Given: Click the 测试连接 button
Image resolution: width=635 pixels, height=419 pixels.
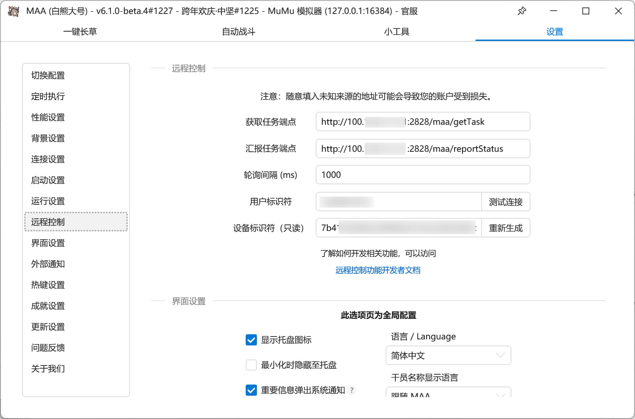Looking at the screenshot, I should (x=506, y=202).
